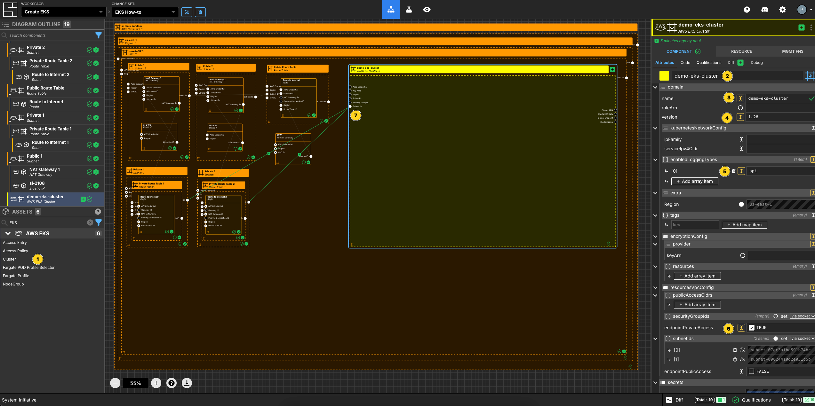815x406 pixels.
Task: Collapse the encryptionConfig section
Action: pos(655,236)
